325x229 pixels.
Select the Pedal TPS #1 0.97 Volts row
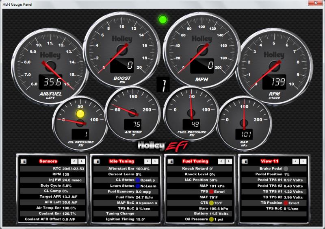click(x=274, y=180)
